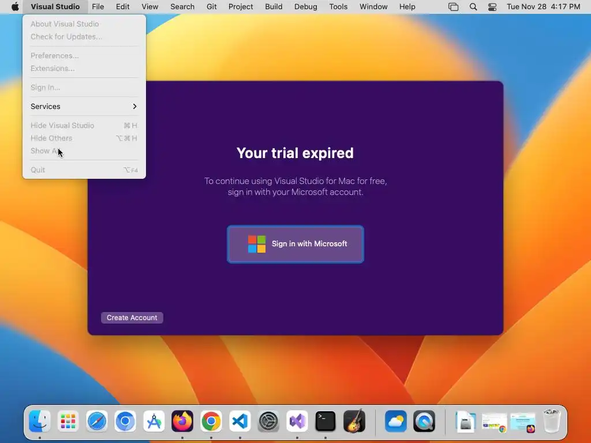Open the Git menu

pos(211,7)
